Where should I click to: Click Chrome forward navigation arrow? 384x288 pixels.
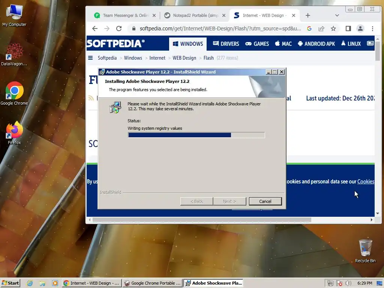coord(107,28)
